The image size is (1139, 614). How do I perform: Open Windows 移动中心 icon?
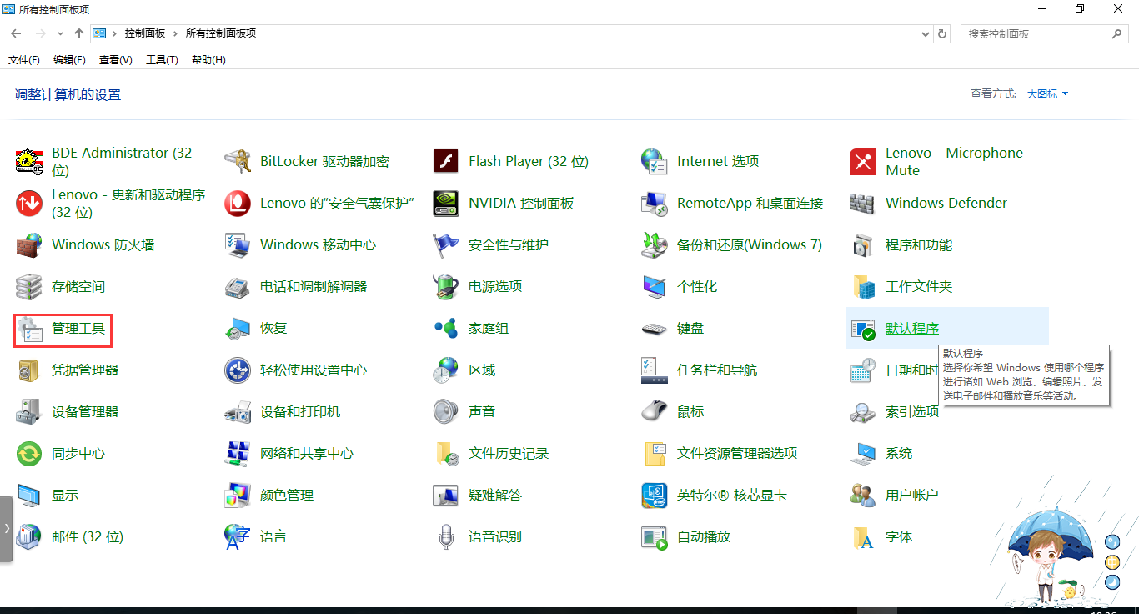[238, 244]
